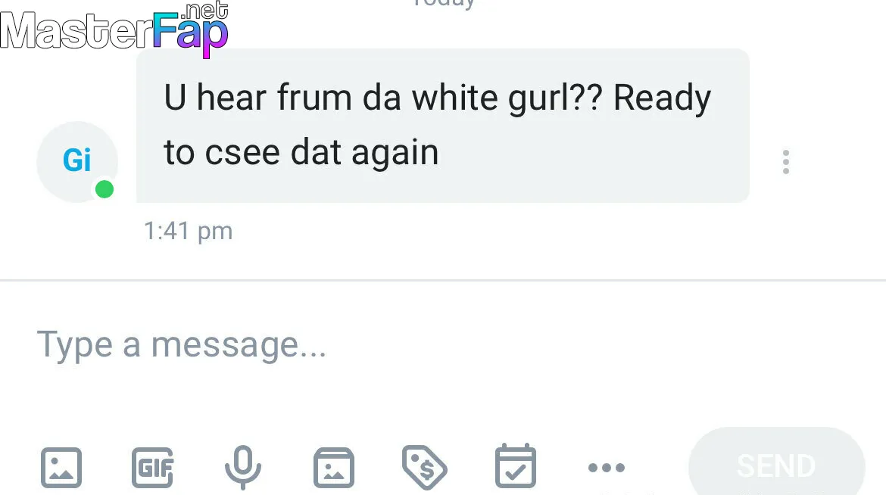Click the divider line above the message box
The width and height of the screenshot is (886, 495).
(x=443, y=280)
